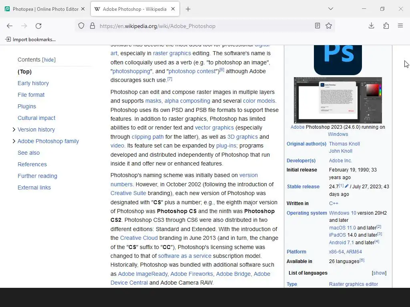Bookmark this page with the star icon
This screenshot has width=410, height=307.
pos(329,26)
